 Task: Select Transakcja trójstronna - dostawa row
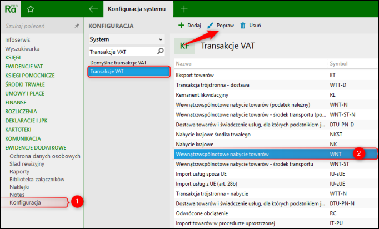click(x=275, y=85)
